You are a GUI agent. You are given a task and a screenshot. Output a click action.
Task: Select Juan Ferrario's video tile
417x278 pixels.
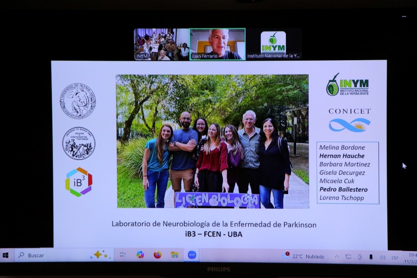click(x=217, y=44)
